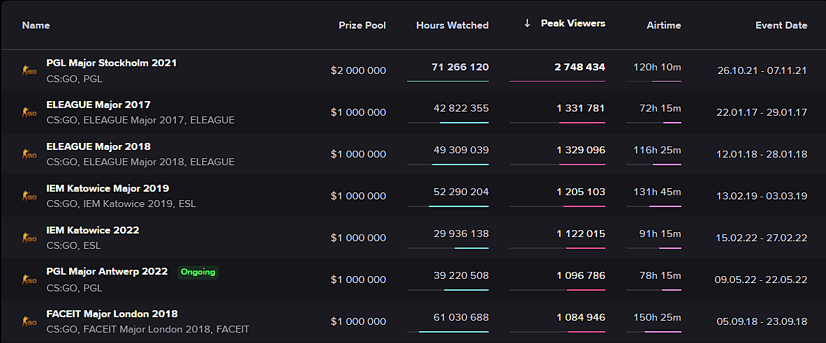Viewport: 826px width, 343px height.
Task: Click airtime value 150h 25m
Action: [x=657, y=317]
